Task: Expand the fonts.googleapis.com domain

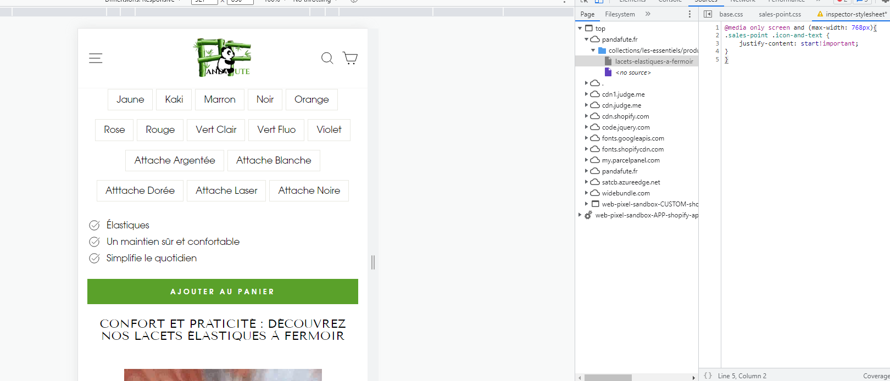Action: (x=586, y=138)
